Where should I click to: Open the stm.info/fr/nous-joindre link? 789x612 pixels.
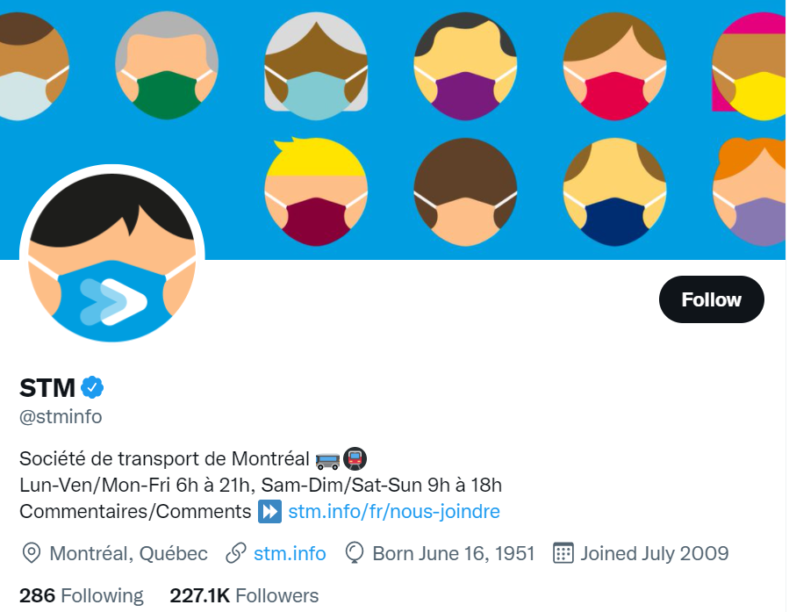pos(394,511)
